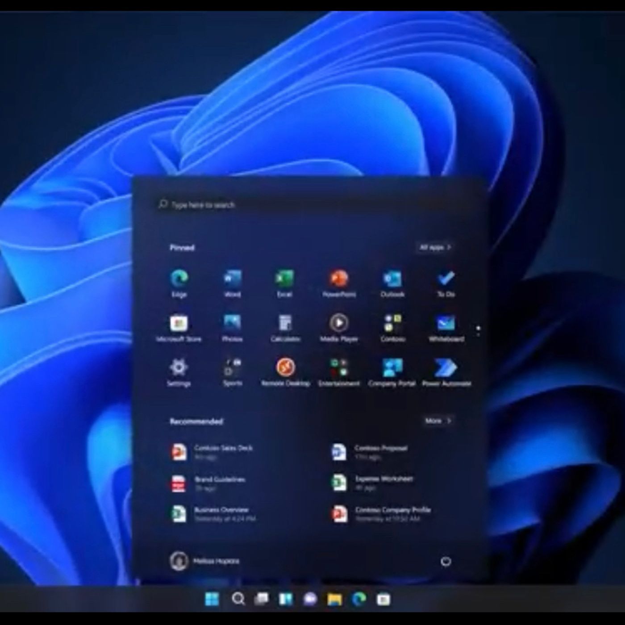Open Brand Guidelines recommended file
The image size is (625, 625).
pyautogui.click(x=208, y=483)
